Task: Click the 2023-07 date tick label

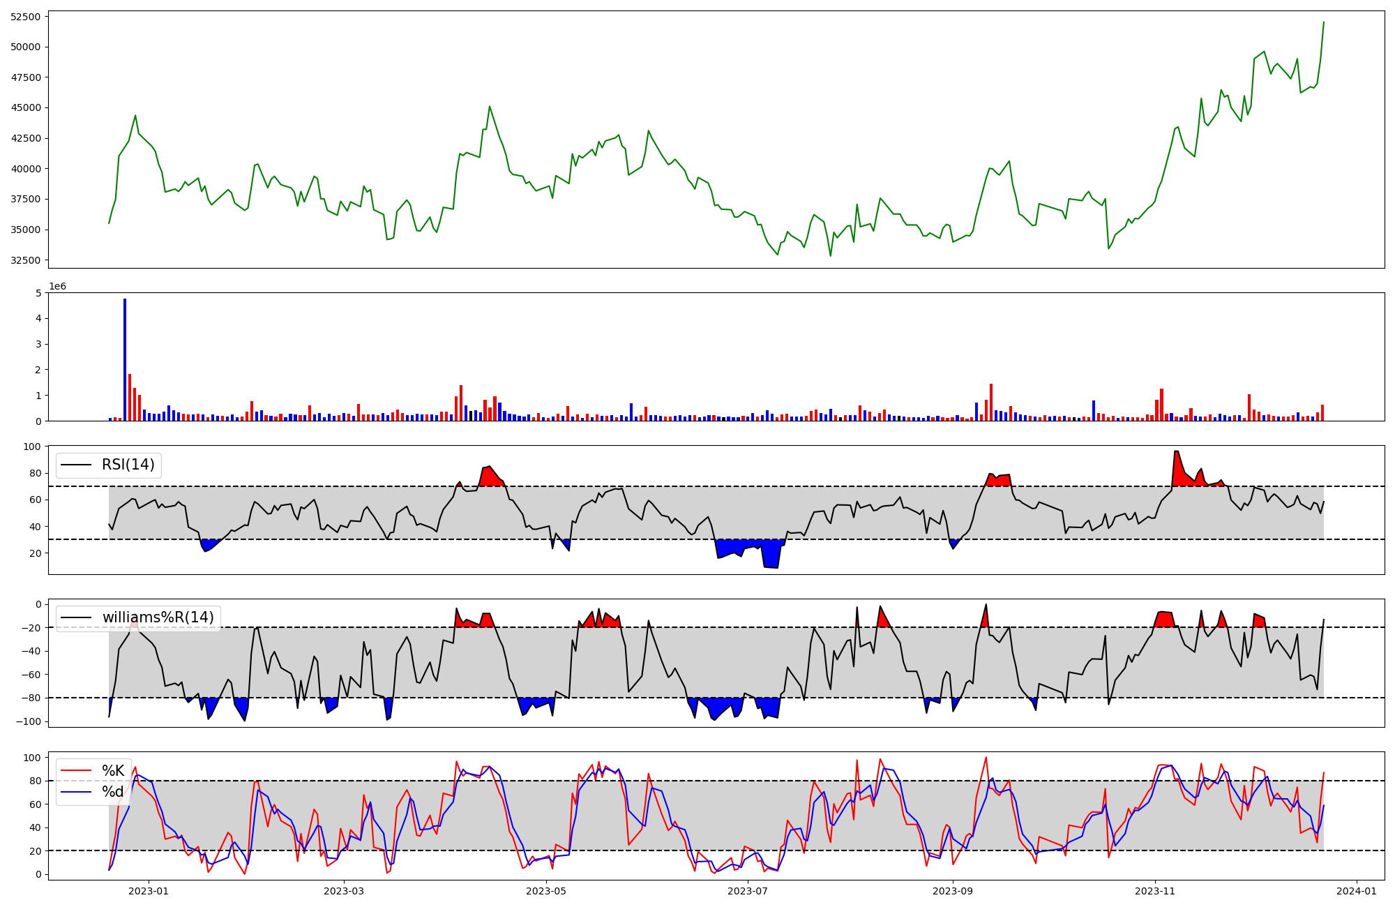Action: point(748,891)
